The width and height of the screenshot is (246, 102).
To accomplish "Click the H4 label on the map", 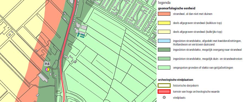I will [47, 64].
